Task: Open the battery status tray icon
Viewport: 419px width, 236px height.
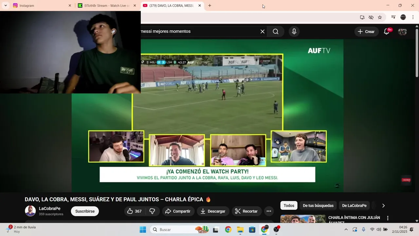Action: 386,229
